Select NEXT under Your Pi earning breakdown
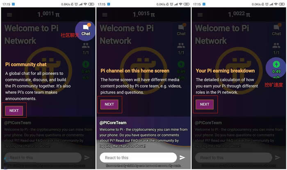Screen dimensions: 287x170 205,104
